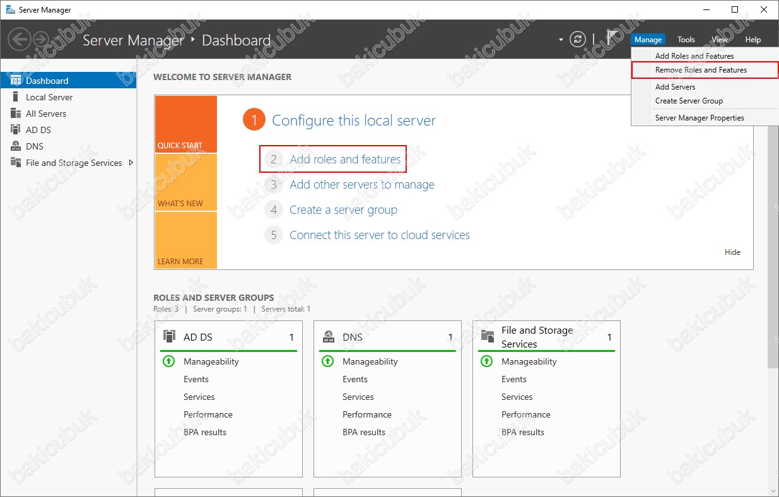Open All Servers in sidebar
779x497 pixels.
pos(46,114)
